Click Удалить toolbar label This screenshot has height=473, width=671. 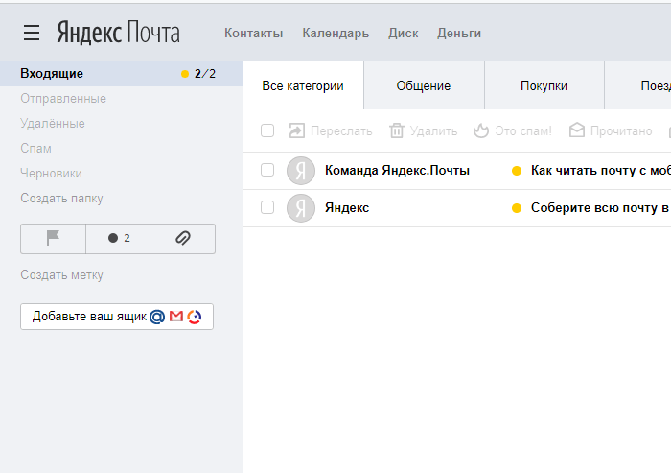tap(434, 131)
